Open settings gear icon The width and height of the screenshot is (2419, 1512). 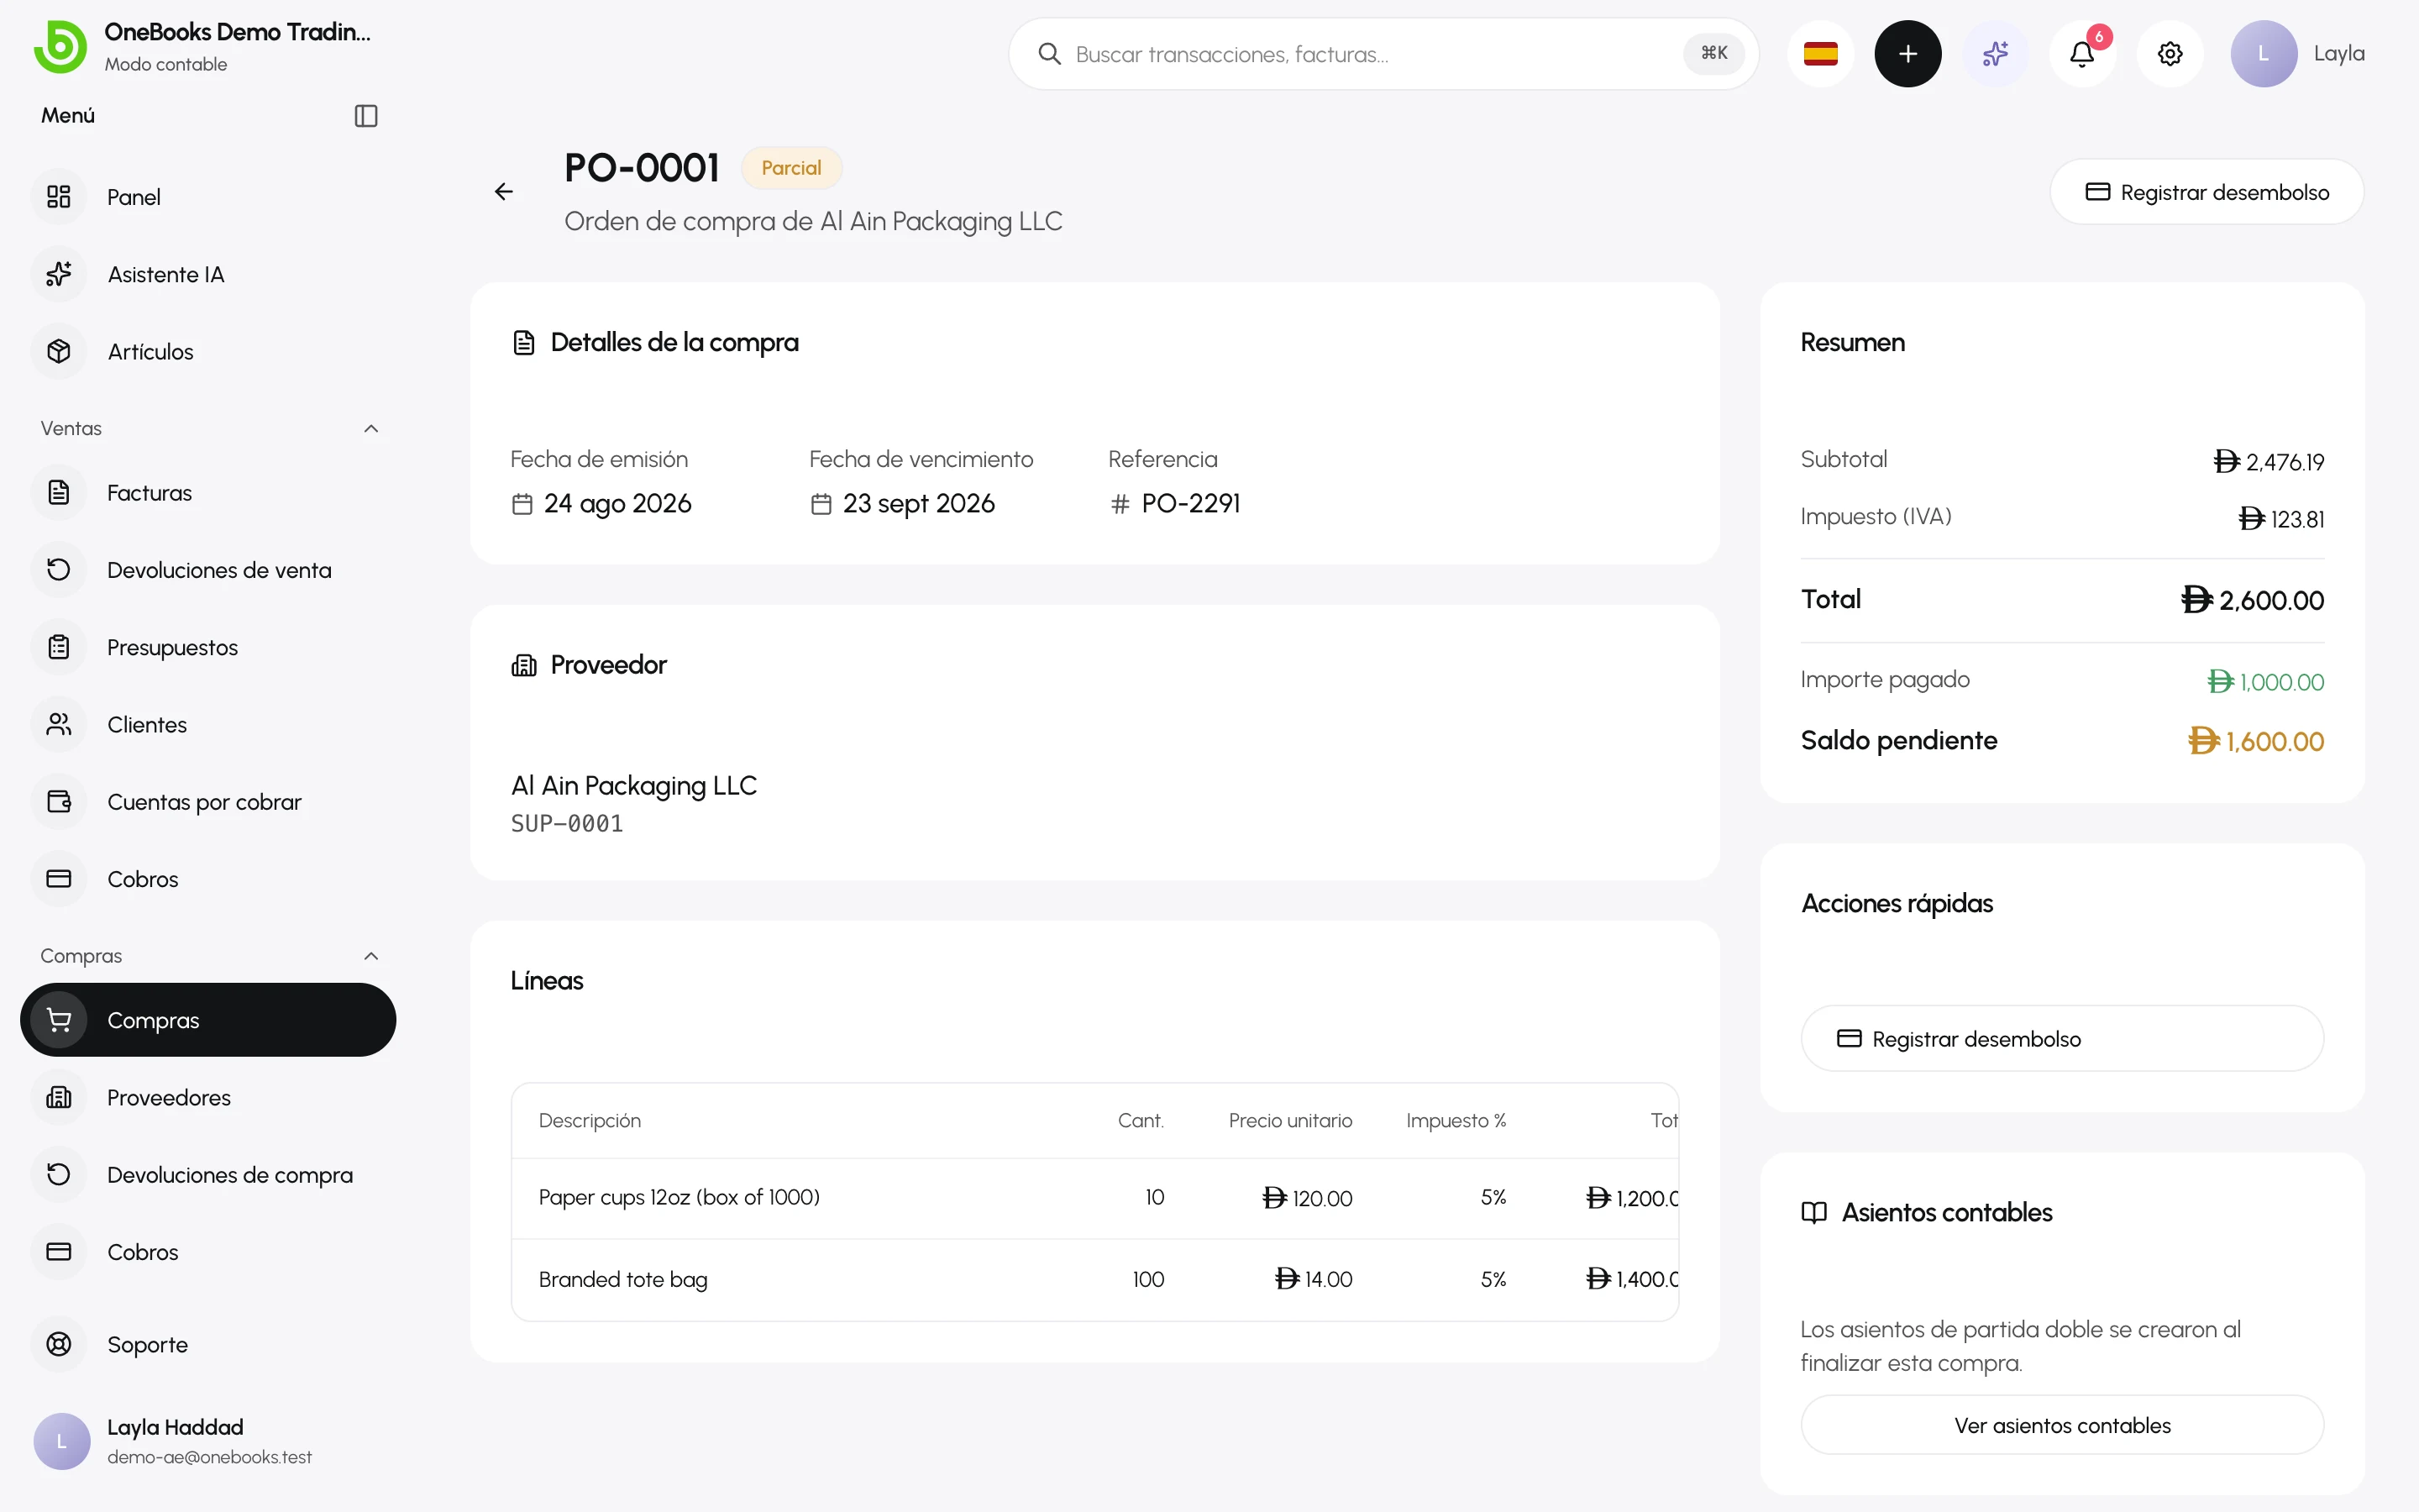pos(2170,54)
